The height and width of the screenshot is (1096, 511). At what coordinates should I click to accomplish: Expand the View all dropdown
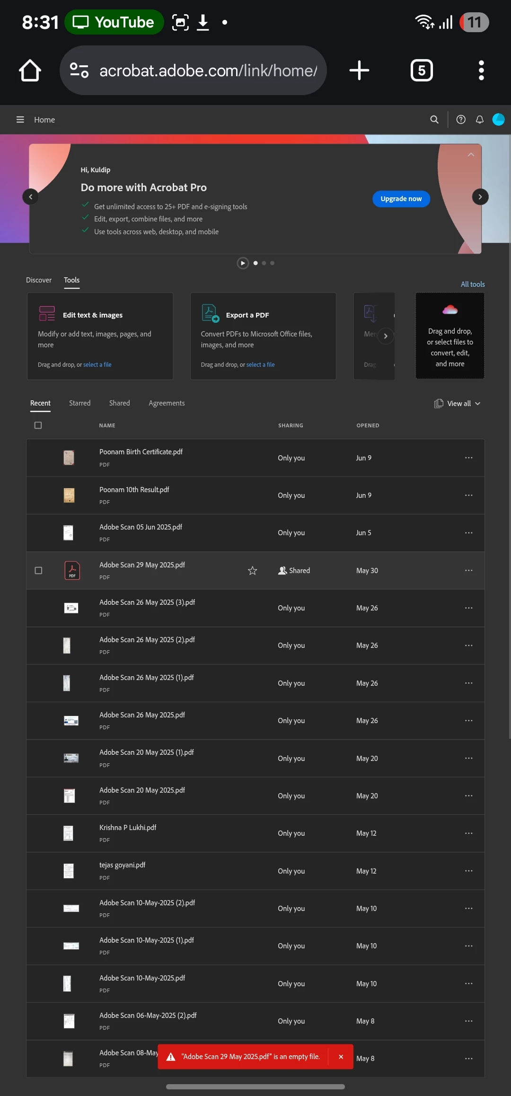(457, 403)
